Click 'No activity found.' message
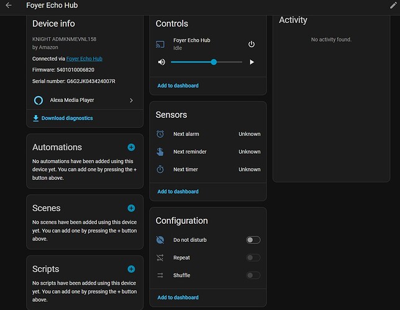The image size is (400, 310). pos(331,40)
